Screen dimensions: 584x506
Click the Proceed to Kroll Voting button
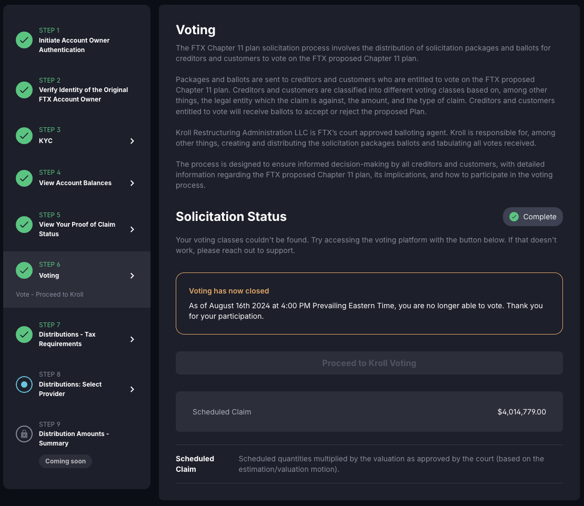click(369, 363)
